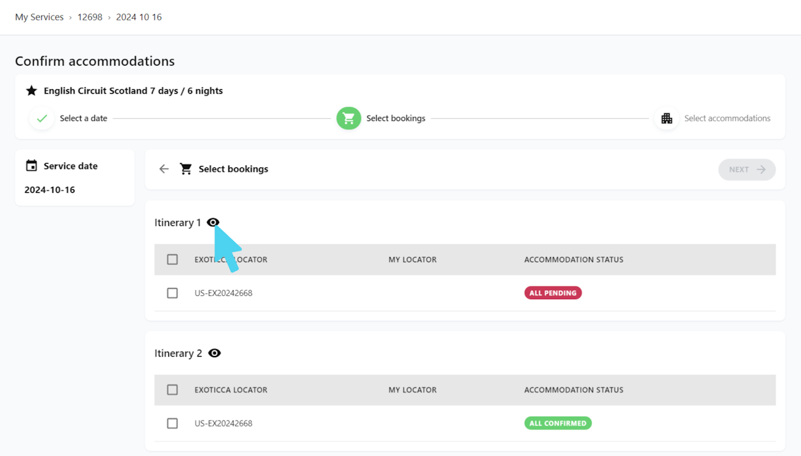
Task: Click the green checkmark step icon
Action: click(x=42, y=118)
